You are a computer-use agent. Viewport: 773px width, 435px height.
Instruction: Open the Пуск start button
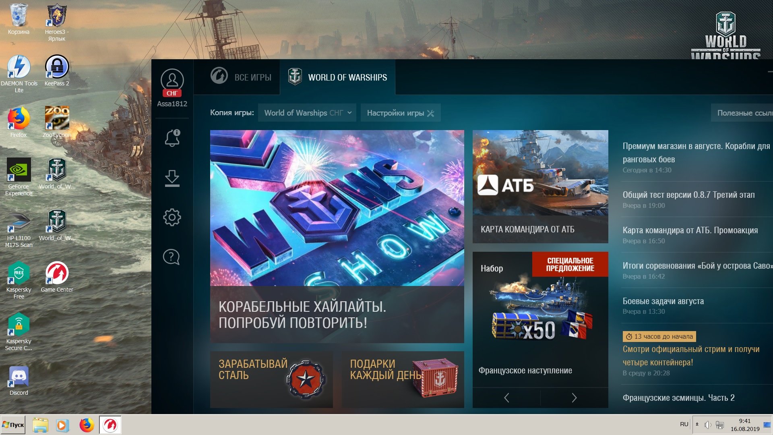pyautogui.click(x=13, y=425)
